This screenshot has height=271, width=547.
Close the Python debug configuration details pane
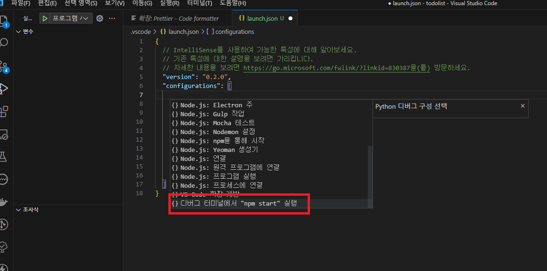[523, 106]
